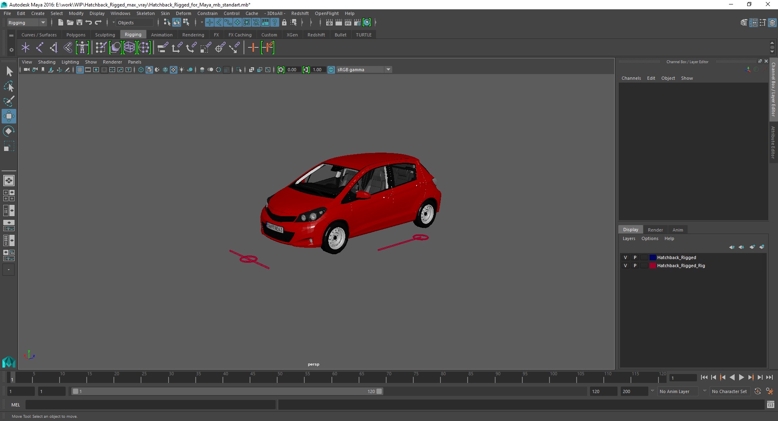The width and height of the screenshot is (778, 421).
Task: Toggle the viewport grid display
Action: (80, 70)
